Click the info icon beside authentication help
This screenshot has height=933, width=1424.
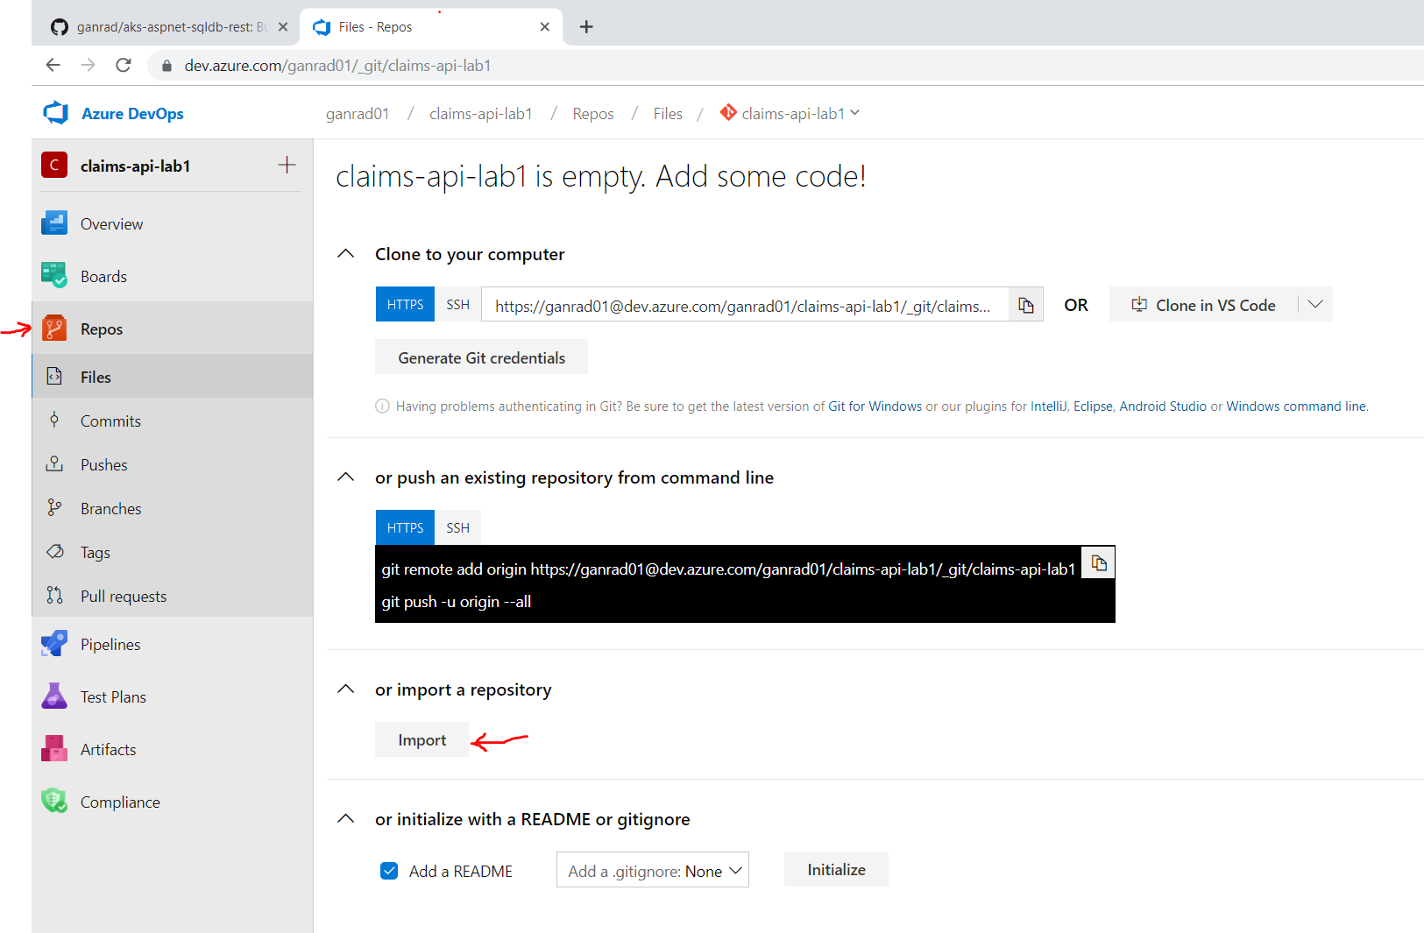click(x=382, y=406)
